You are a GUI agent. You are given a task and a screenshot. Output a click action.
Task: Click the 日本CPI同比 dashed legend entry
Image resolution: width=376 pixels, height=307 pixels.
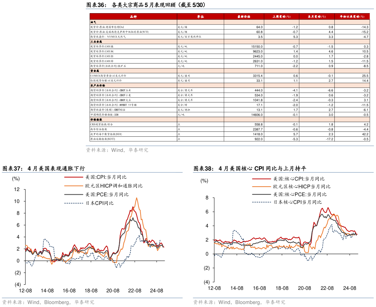click(99, 203)
